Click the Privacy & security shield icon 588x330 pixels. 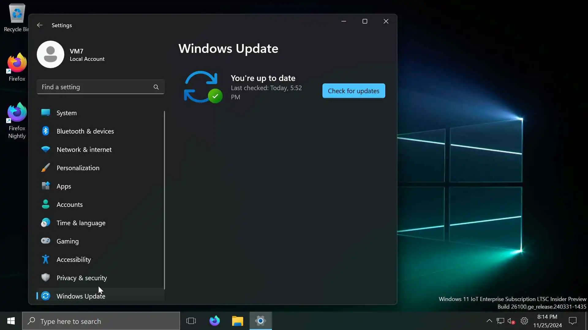(46, 277)
